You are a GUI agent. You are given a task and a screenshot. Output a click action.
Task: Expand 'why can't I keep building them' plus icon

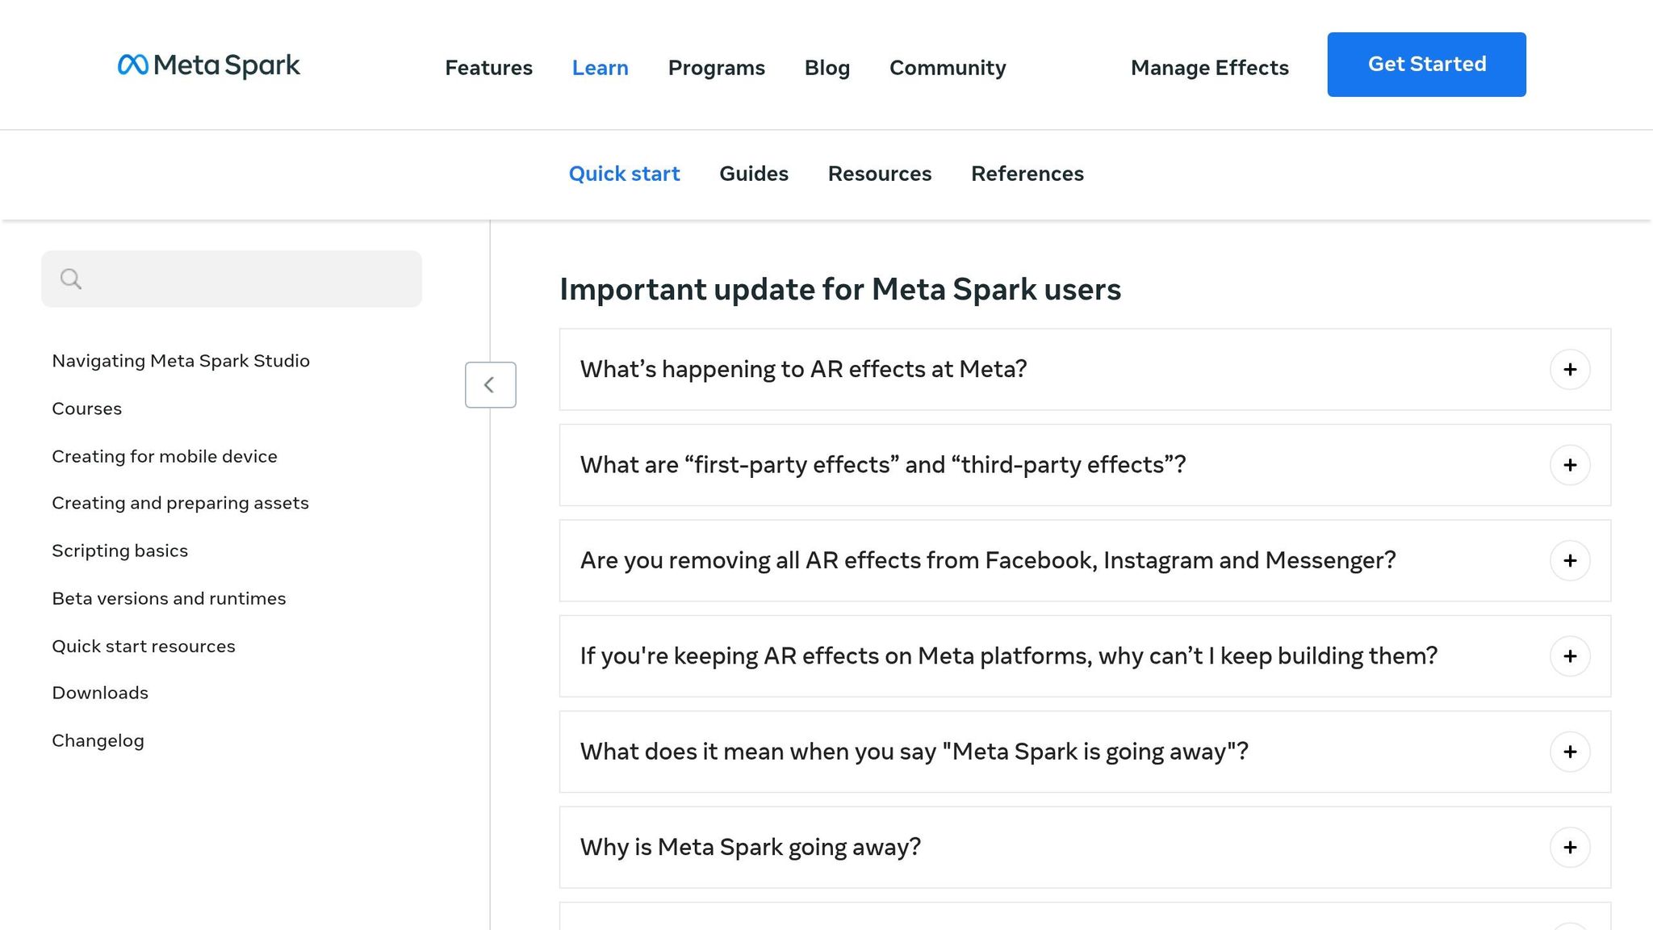pos(1570,656)
